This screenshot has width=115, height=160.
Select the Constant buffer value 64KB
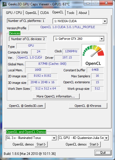point(95,70)
